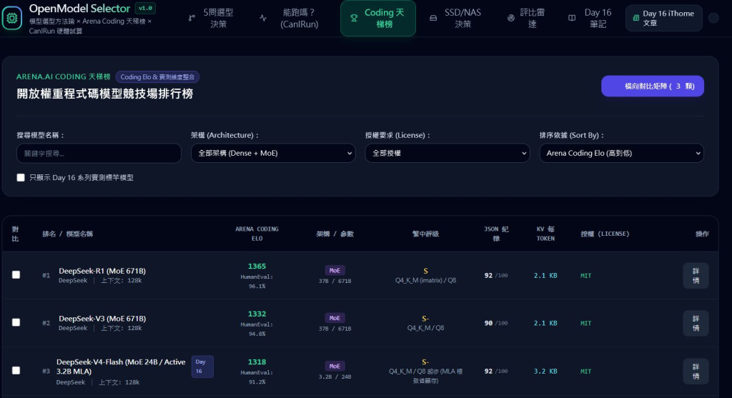Click the Day 16 badge on DeepSeek-V4-Flash
Viewport: 732px width, 398px height.
[x=202, y=367]
